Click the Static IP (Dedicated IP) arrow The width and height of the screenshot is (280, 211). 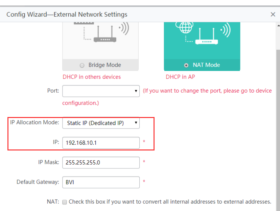(x=136, y=123)
